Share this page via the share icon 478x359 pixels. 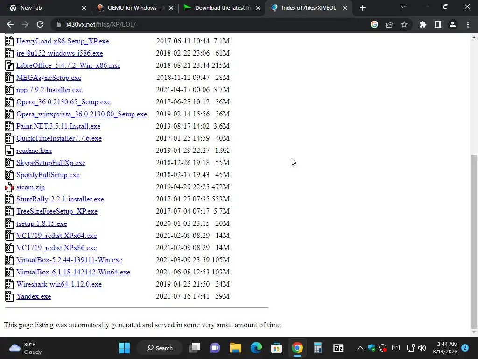389,24
